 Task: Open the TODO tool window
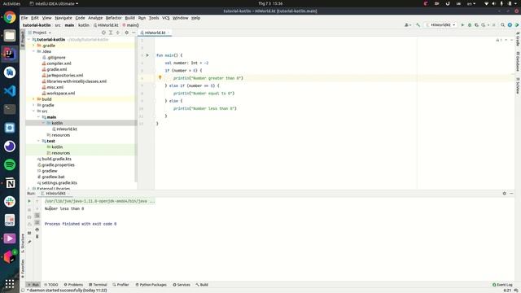(51, 285)
